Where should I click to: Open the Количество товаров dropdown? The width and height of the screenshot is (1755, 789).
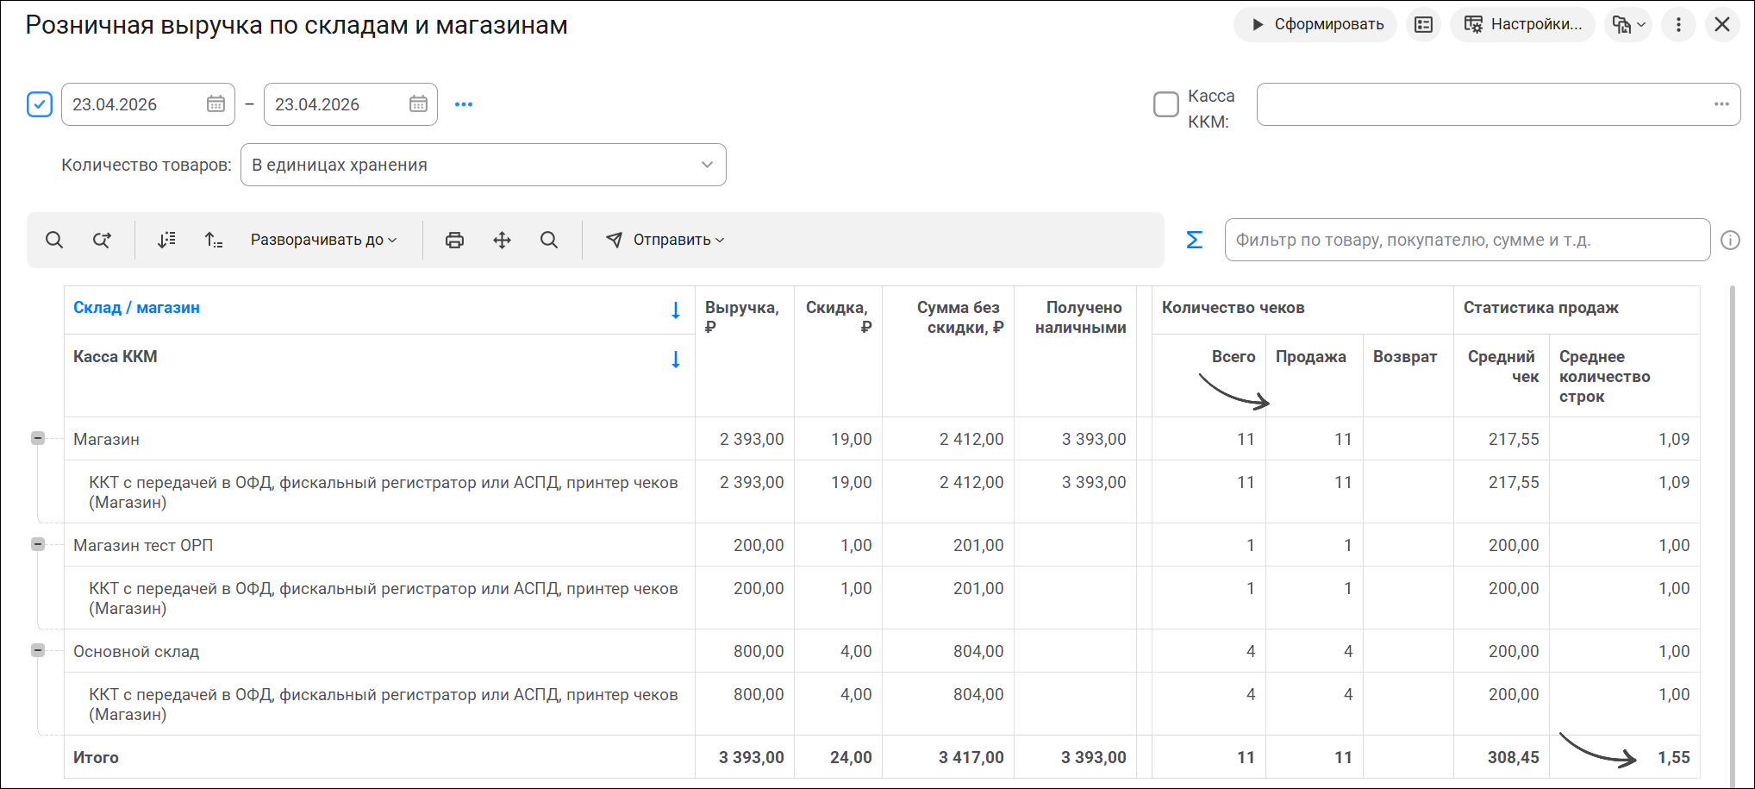click(x=484, y=165)
